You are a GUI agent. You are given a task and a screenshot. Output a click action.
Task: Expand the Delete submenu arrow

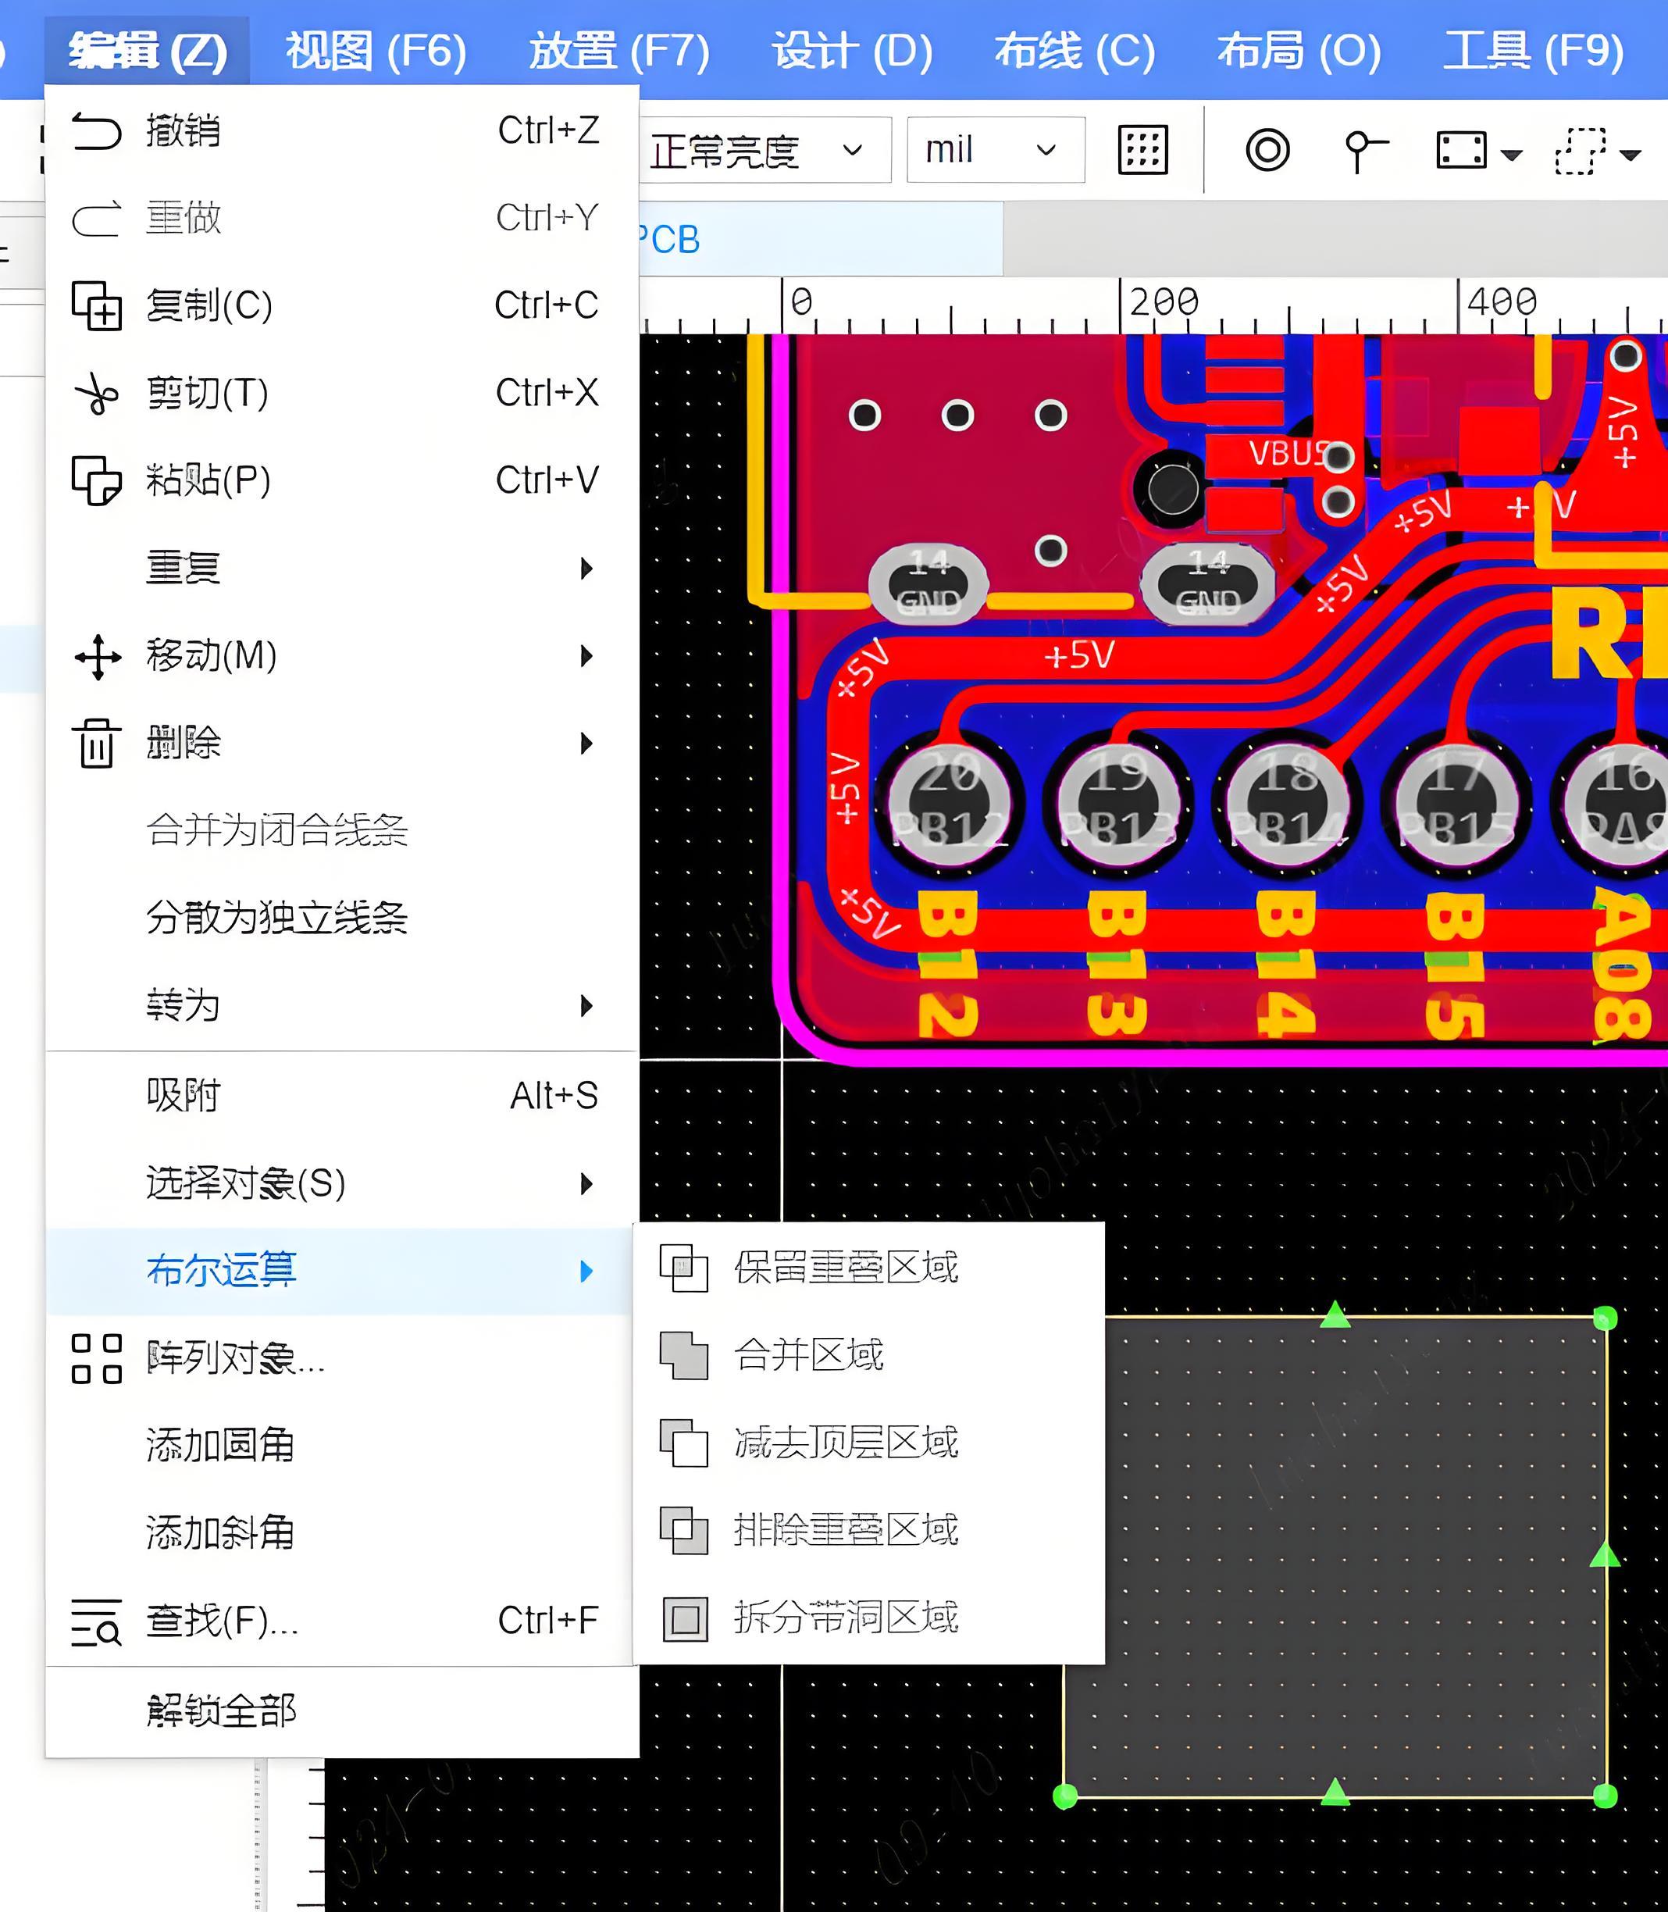586,743
